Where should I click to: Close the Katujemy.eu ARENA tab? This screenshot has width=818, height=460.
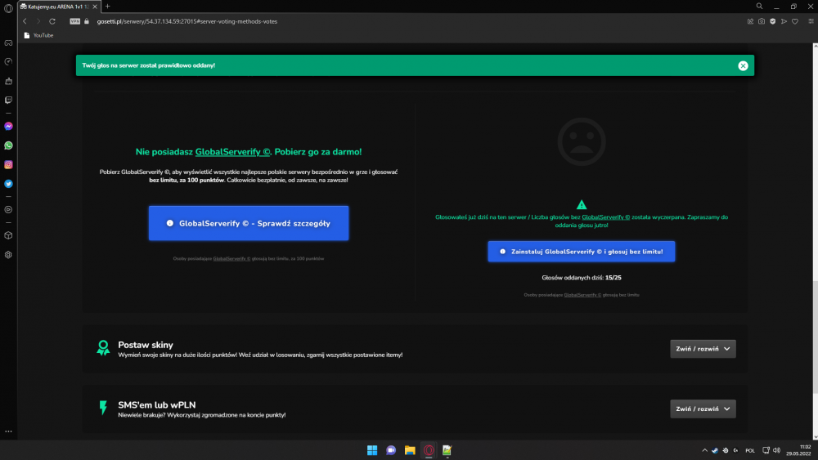click(x=95, y=7)
